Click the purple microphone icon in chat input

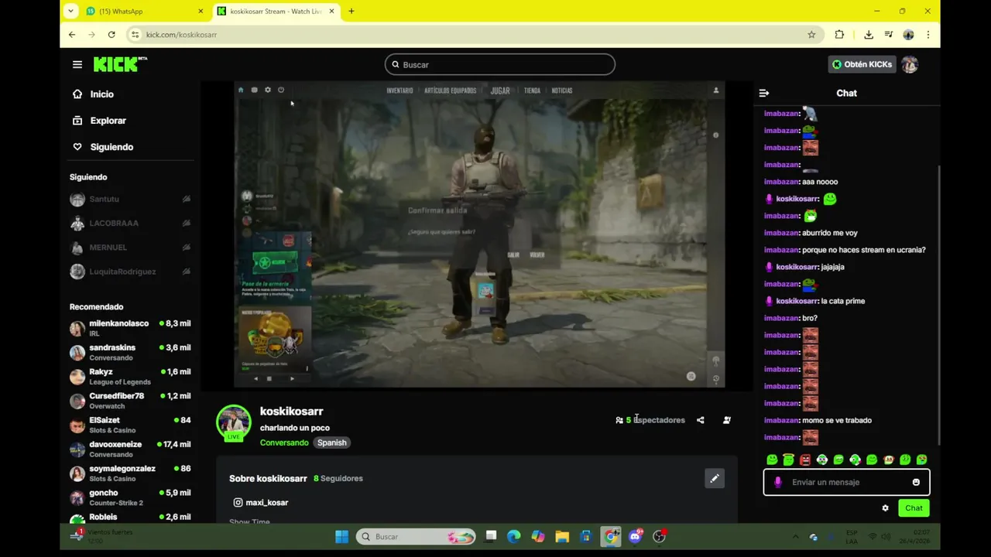[x=778, y=482]
